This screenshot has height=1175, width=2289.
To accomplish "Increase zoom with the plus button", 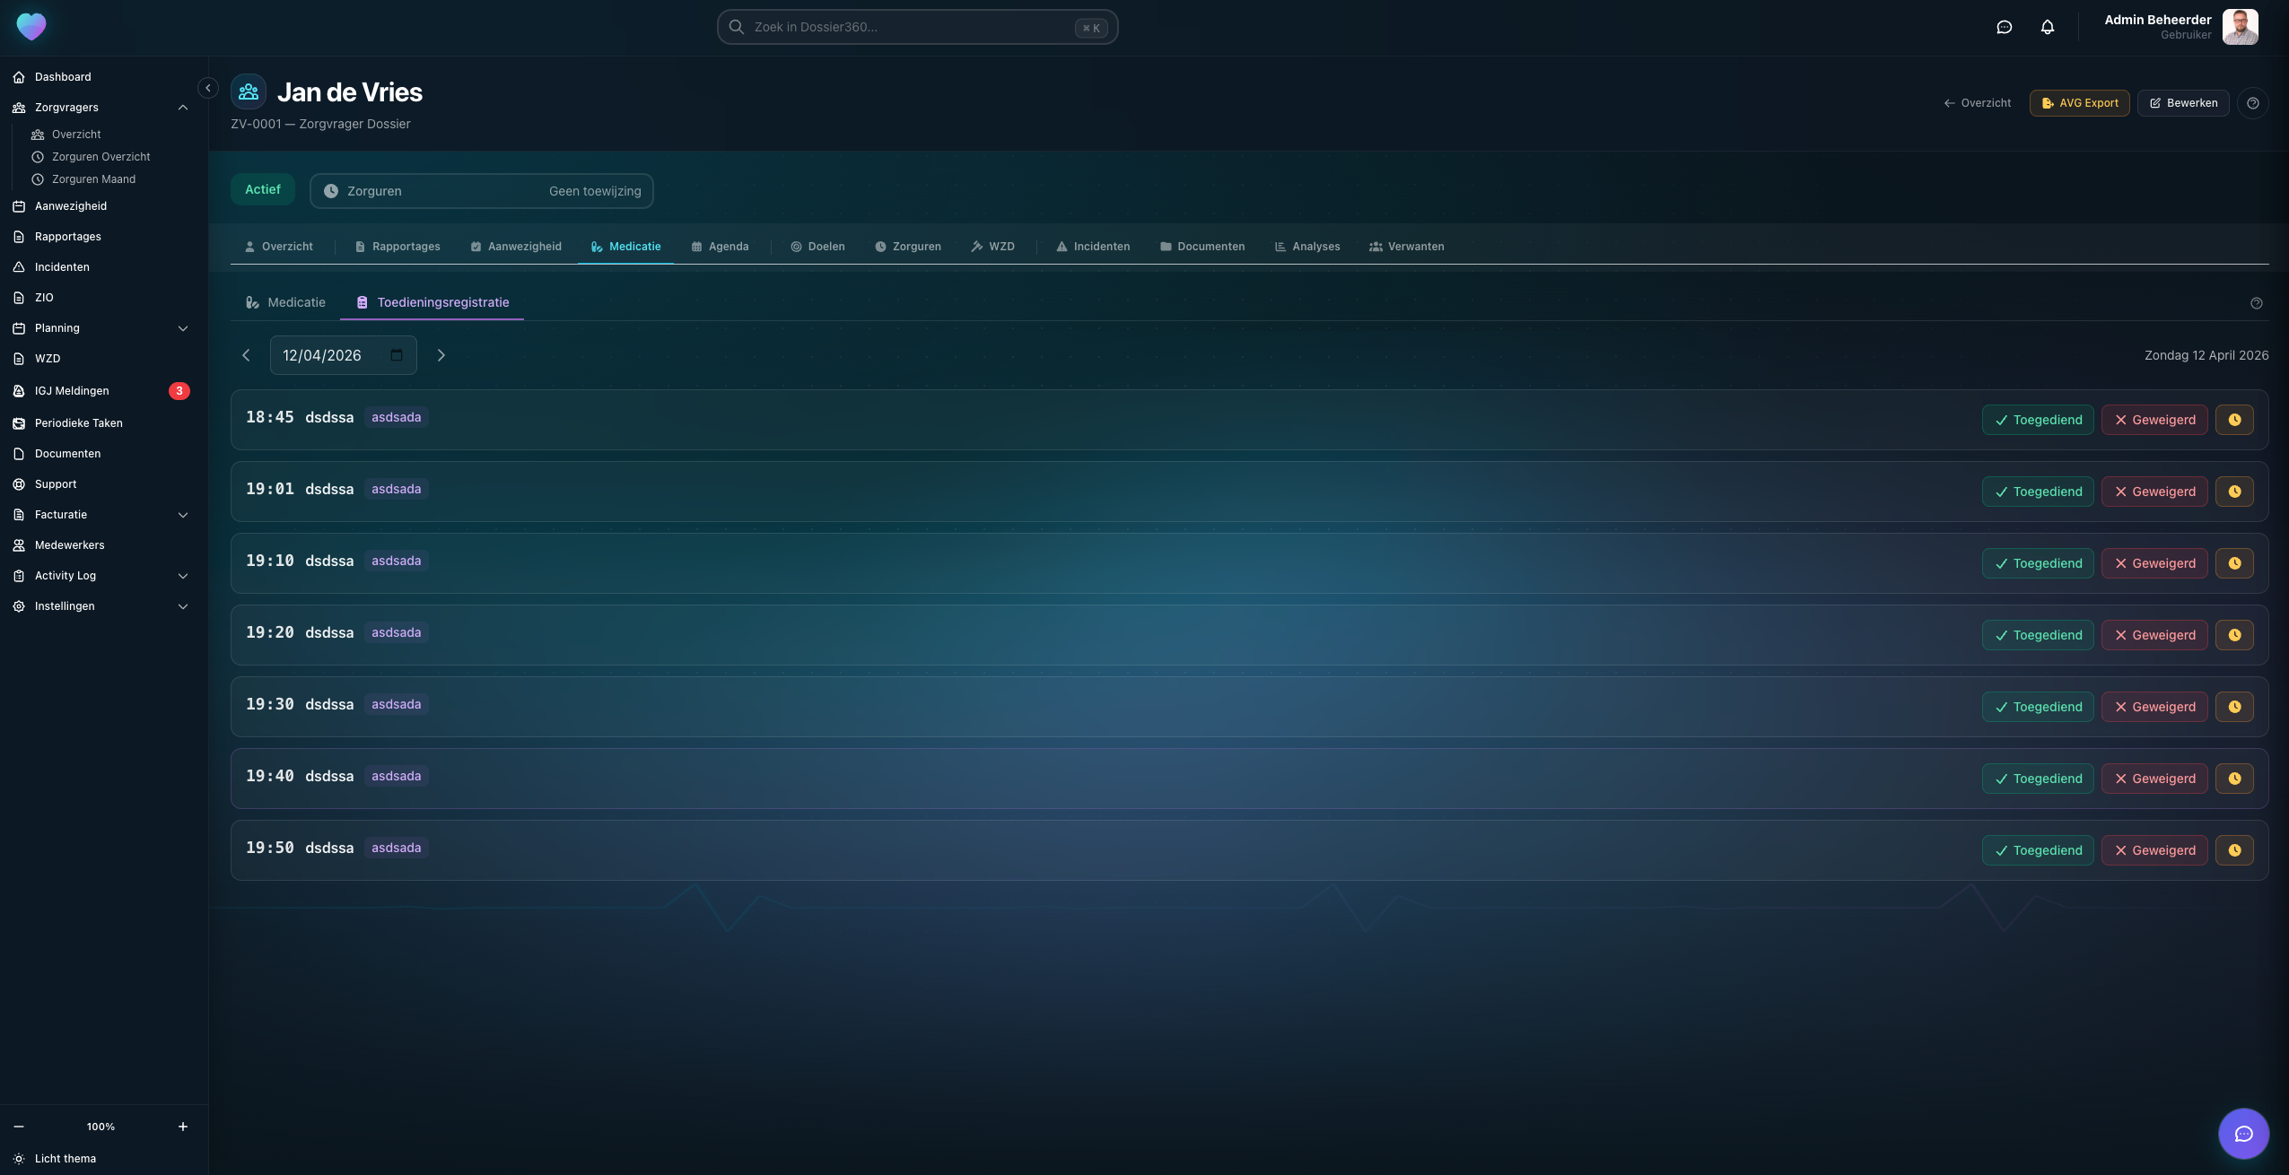I will click(183, 1127).
